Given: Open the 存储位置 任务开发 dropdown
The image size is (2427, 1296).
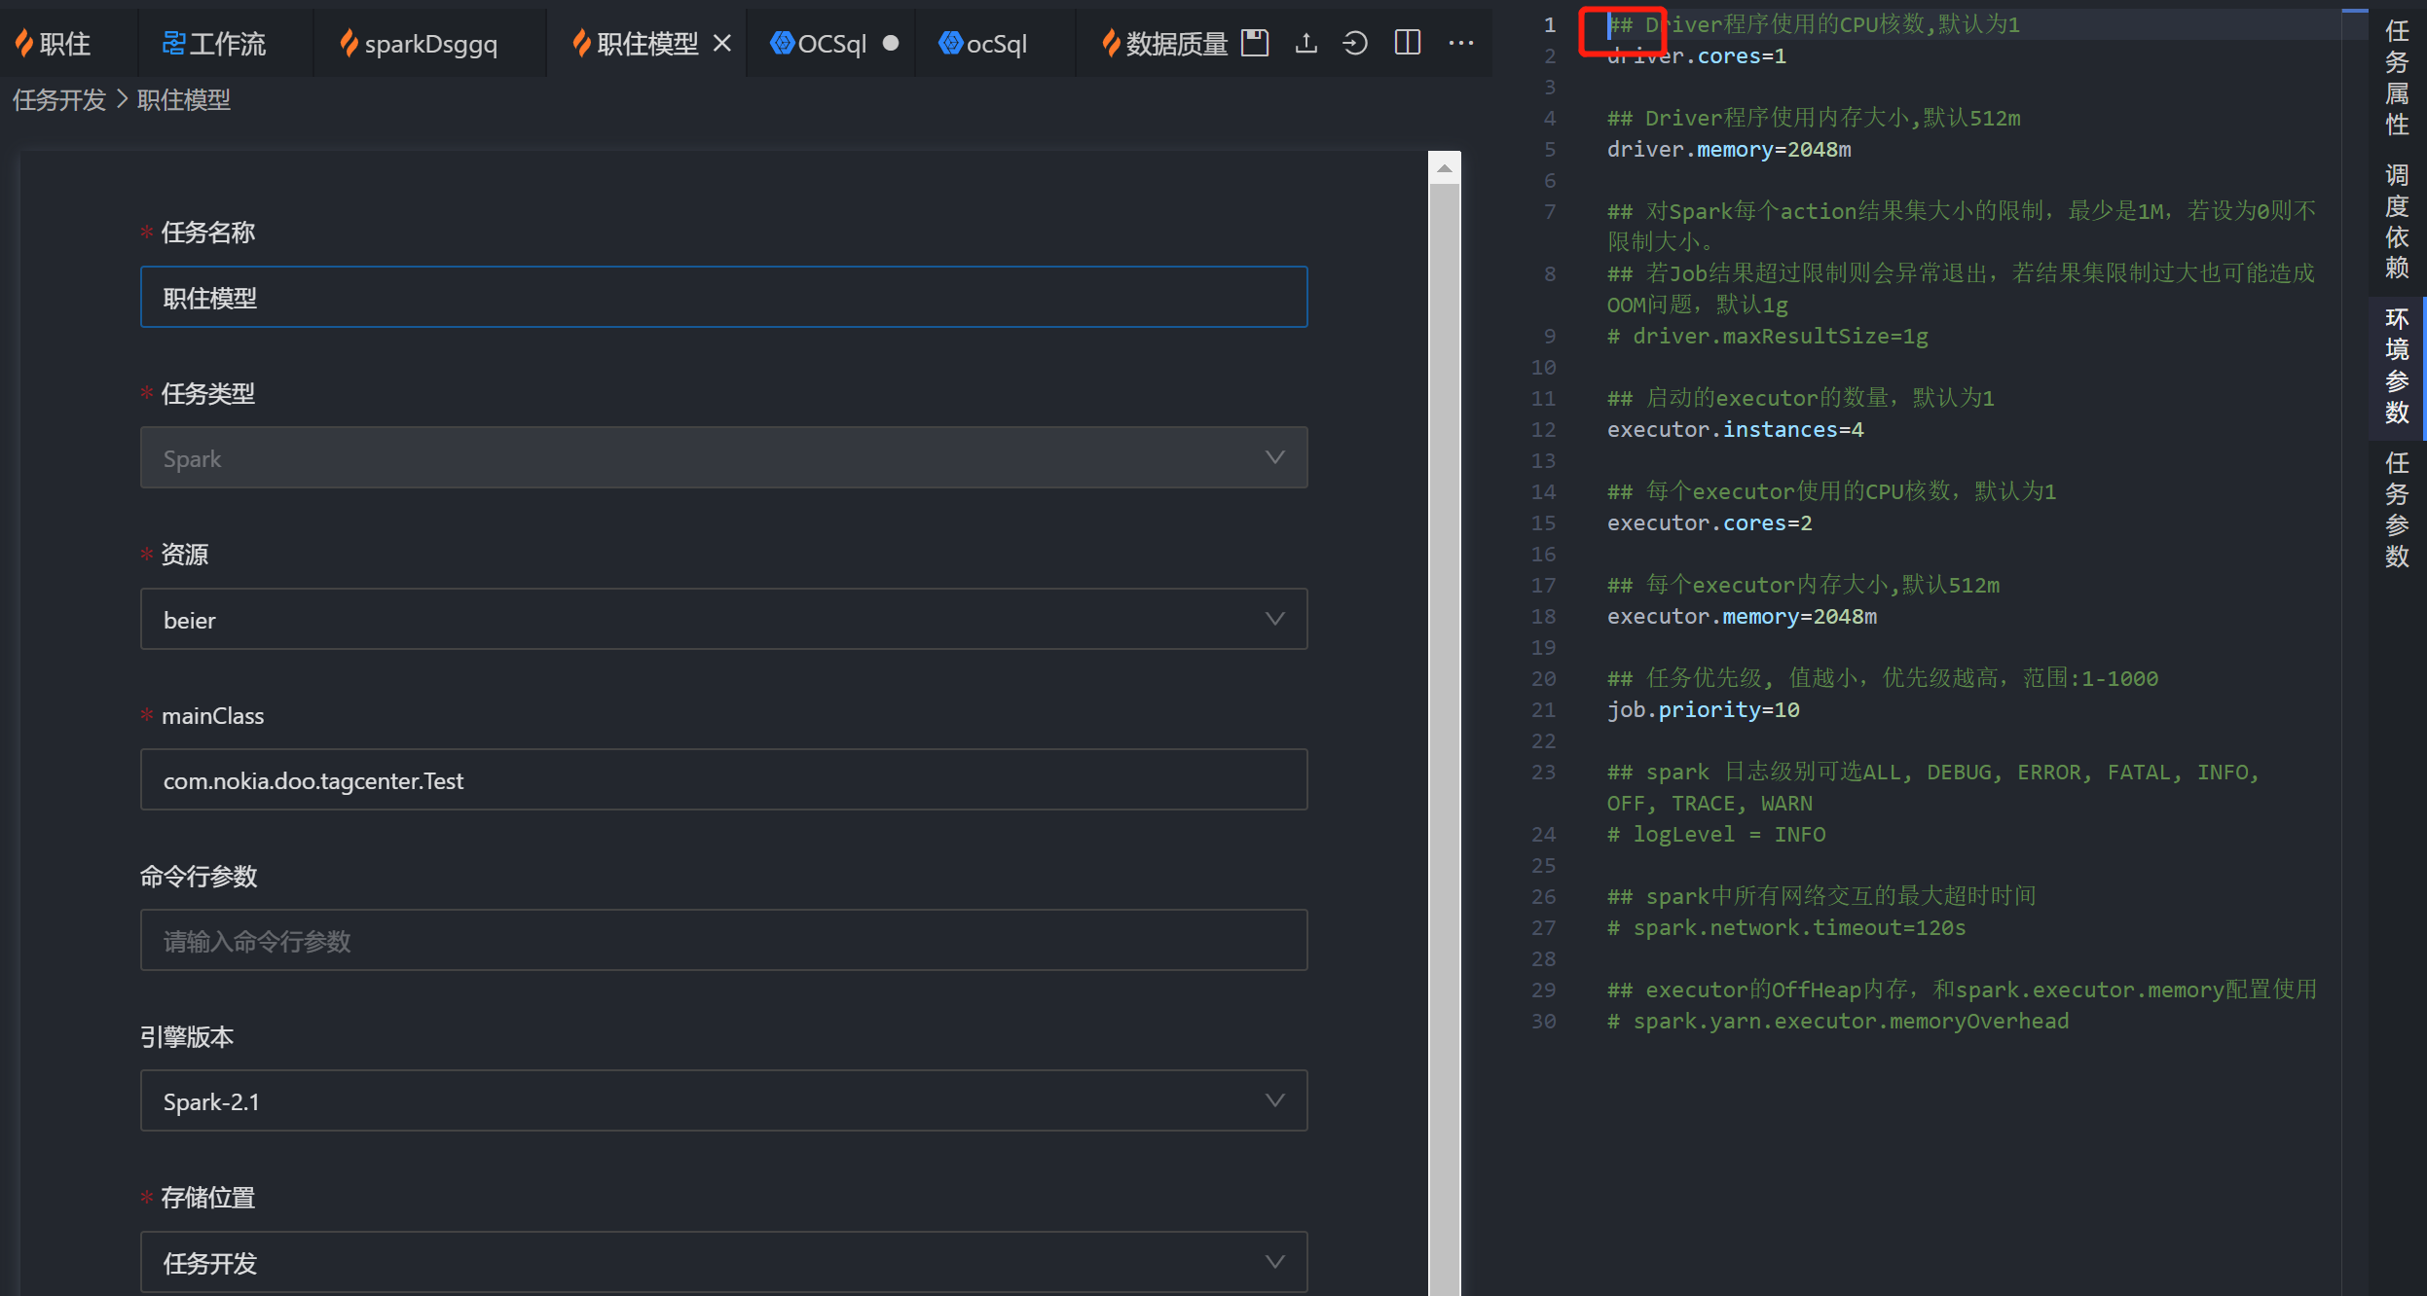Looking at the screenshot, I should [723, 1263].
